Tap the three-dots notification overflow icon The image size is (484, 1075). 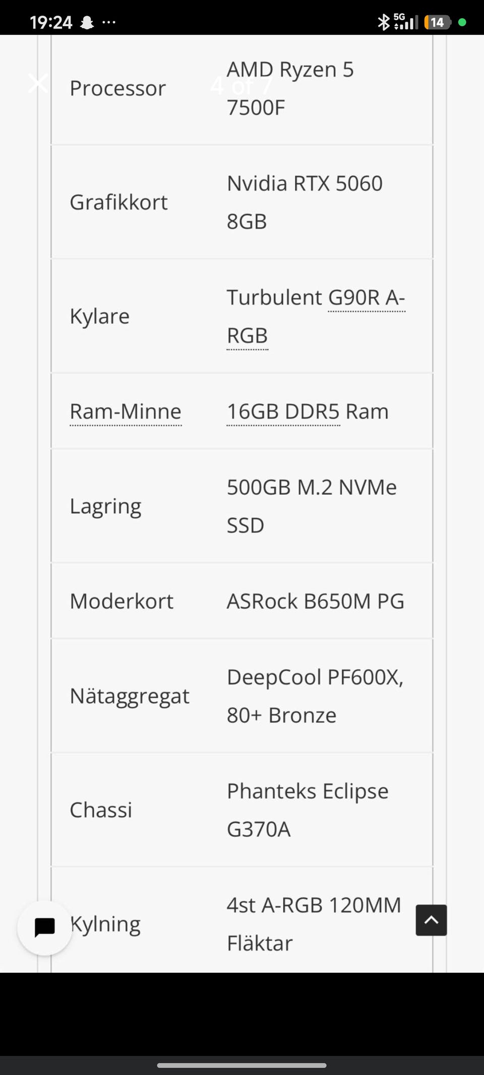(x=109, y=22)
